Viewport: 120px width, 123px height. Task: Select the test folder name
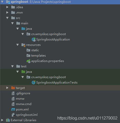24,66
